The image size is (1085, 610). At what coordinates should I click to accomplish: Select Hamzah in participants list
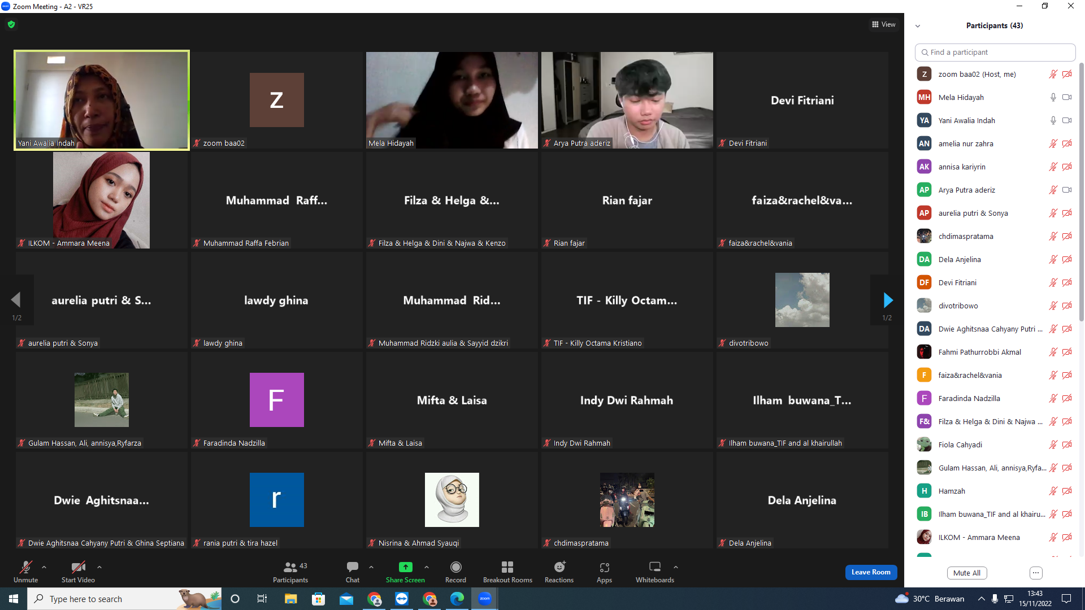coord(995,491)
